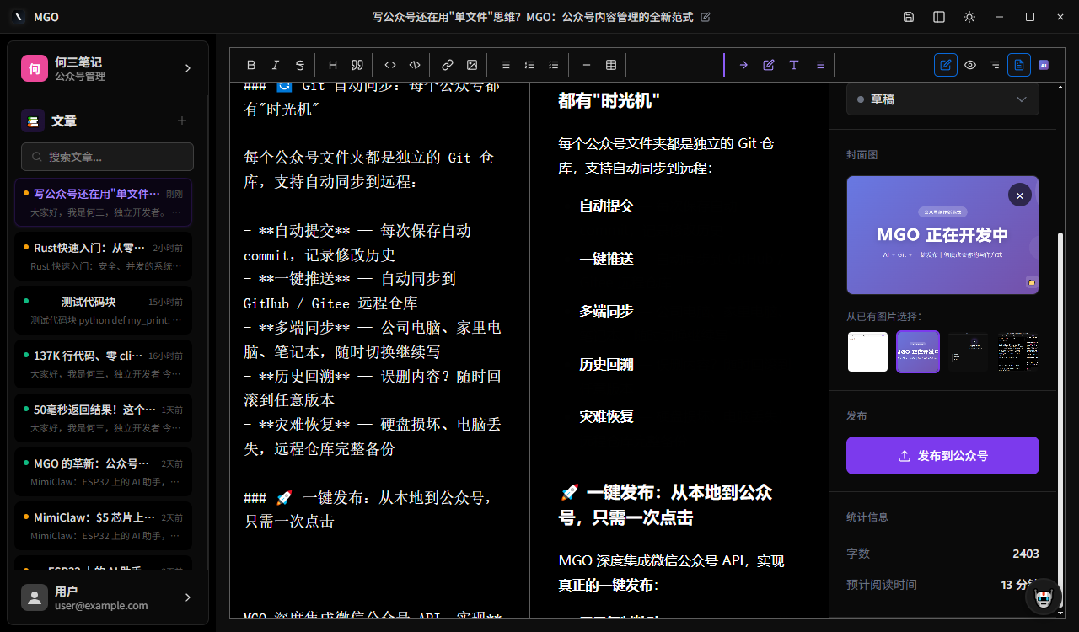Open the 草稿 status dropdown

coord(942,99)
